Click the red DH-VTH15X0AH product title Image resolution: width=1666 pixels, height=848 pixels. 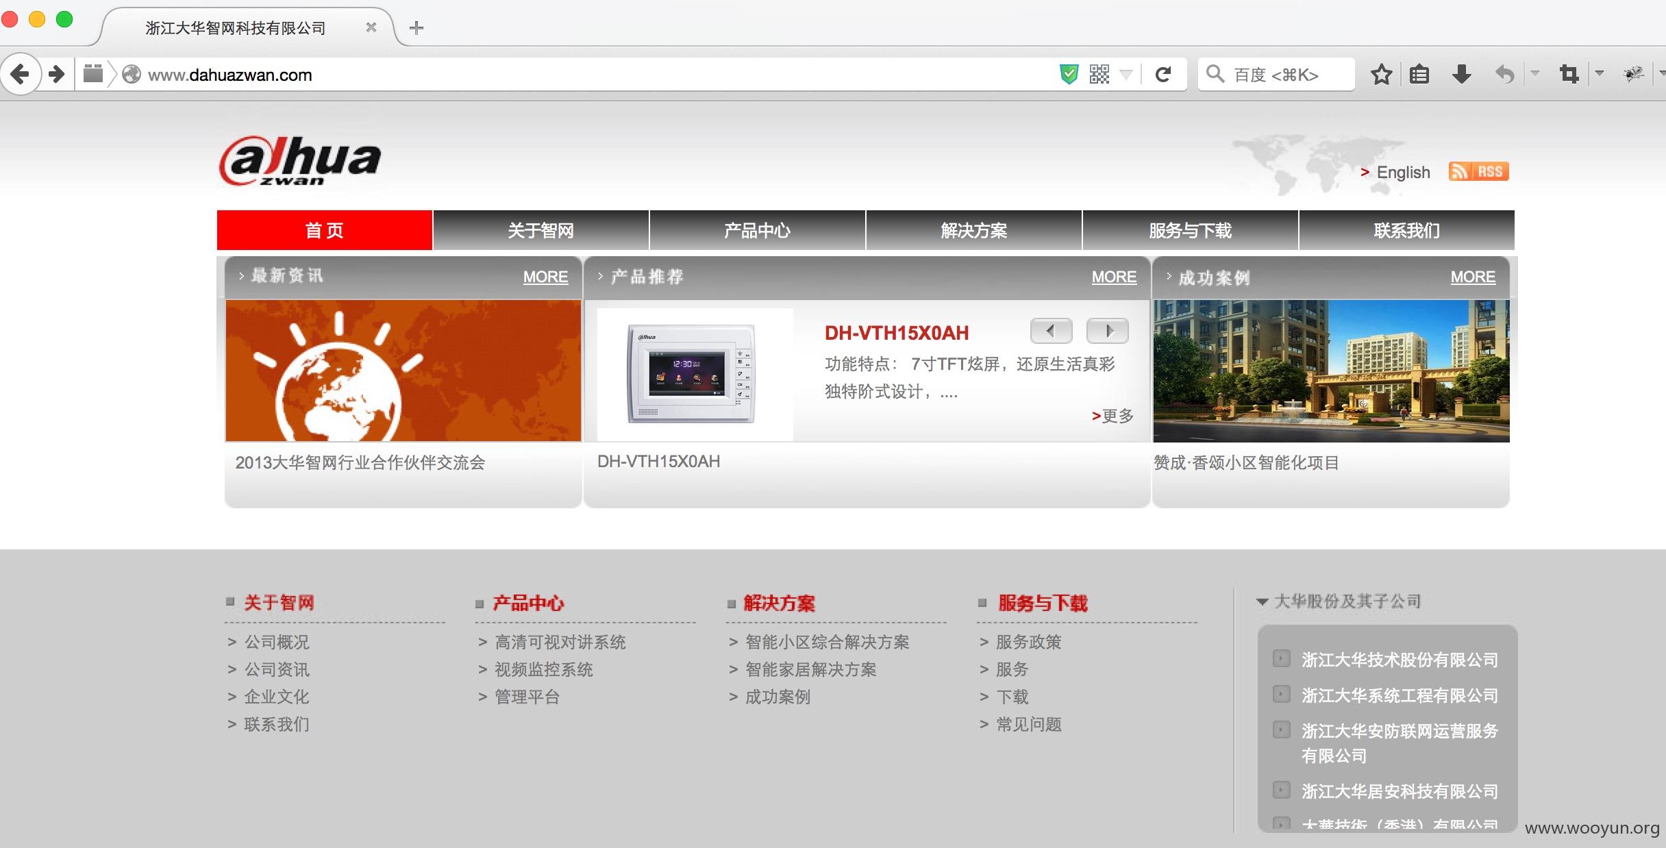[897, 333]
